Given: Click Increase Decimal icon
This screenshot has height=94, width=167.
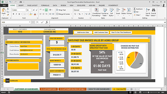Looking at the screenshot, I should (86, 14).
